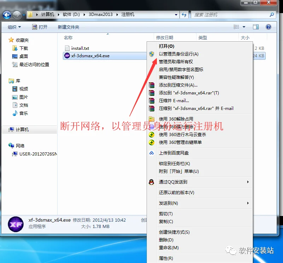Viewport: 283px width, 263px height.
Task: Open recent locations dropdown beside navigation arrows
Action: click(24, 15)
